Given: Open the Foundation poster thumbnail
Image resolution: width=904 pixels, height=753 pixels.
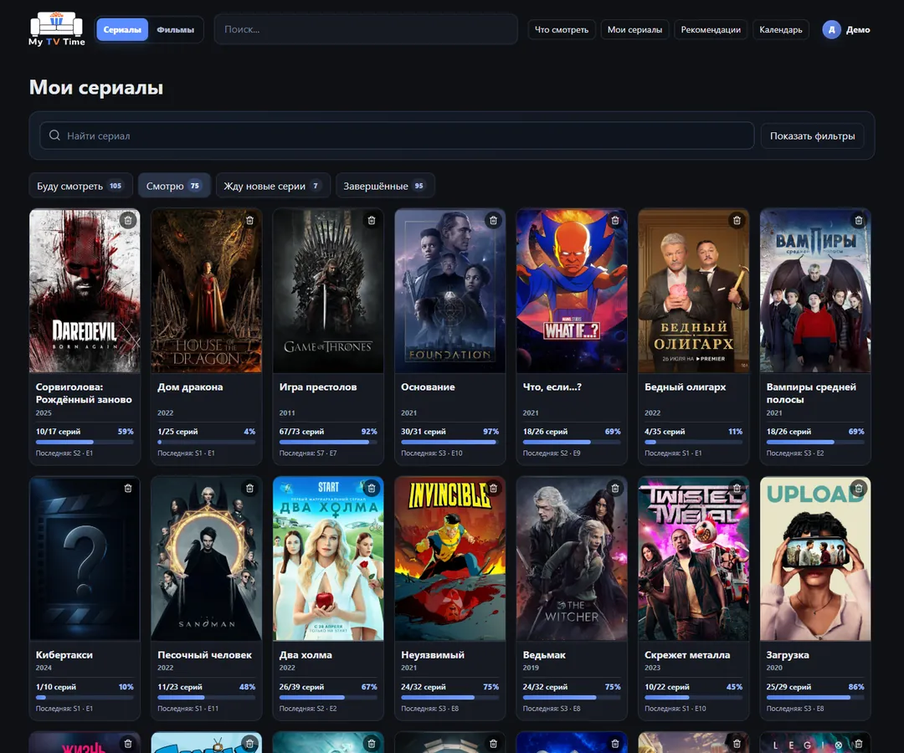Looking at the screenshot, I should (449, 290).
